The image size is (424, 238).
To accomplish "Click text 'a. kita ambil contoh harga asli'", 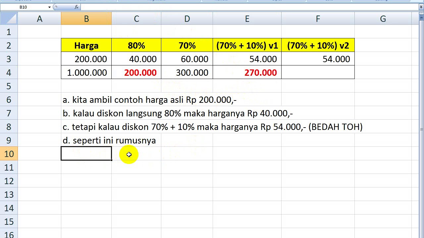I will click(123, 99).
